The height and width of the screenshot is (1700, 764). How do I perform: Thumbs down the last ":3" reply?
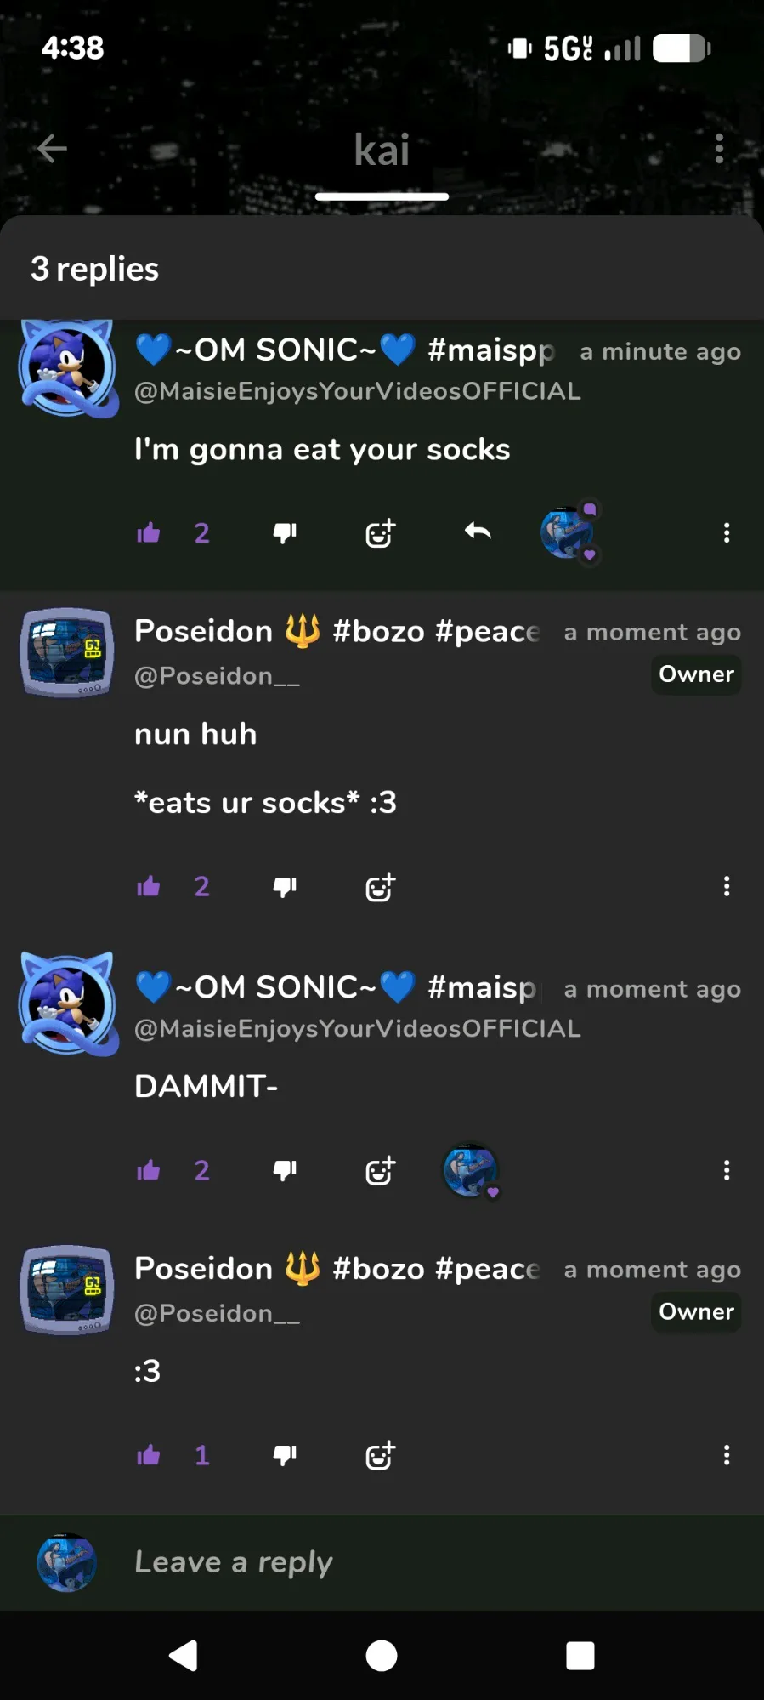(x=285, y=1455)
